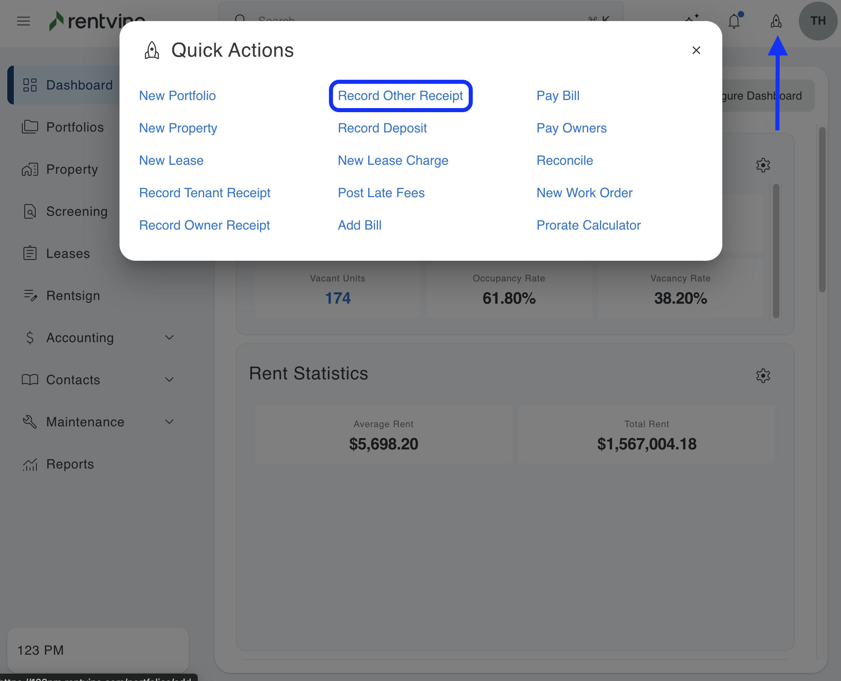Click the Rentsign sidebar icon
The image size is (841, 681).
coord(30,296)
